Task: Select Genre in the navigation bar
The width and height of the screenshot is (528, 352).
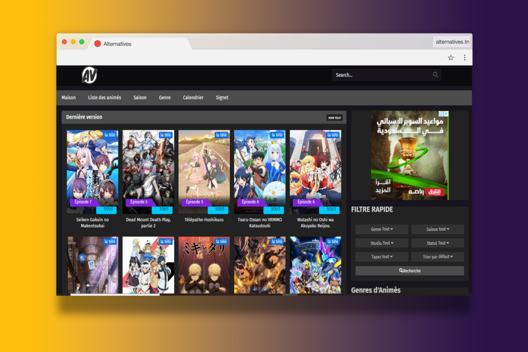Action: 164,97
